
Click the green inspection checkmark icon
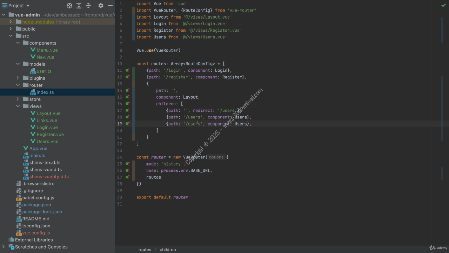pyautogui.click(x=443, y=5)
